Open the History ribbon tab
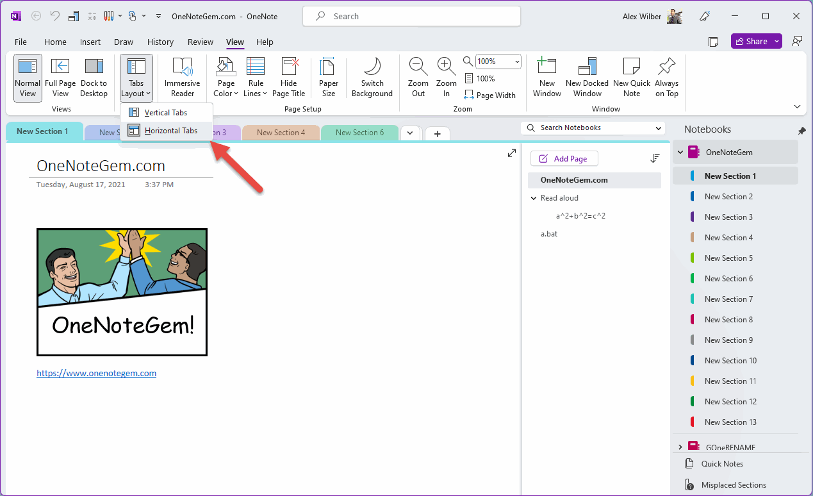The image size is (813, 496). click(x=160, y=42)
